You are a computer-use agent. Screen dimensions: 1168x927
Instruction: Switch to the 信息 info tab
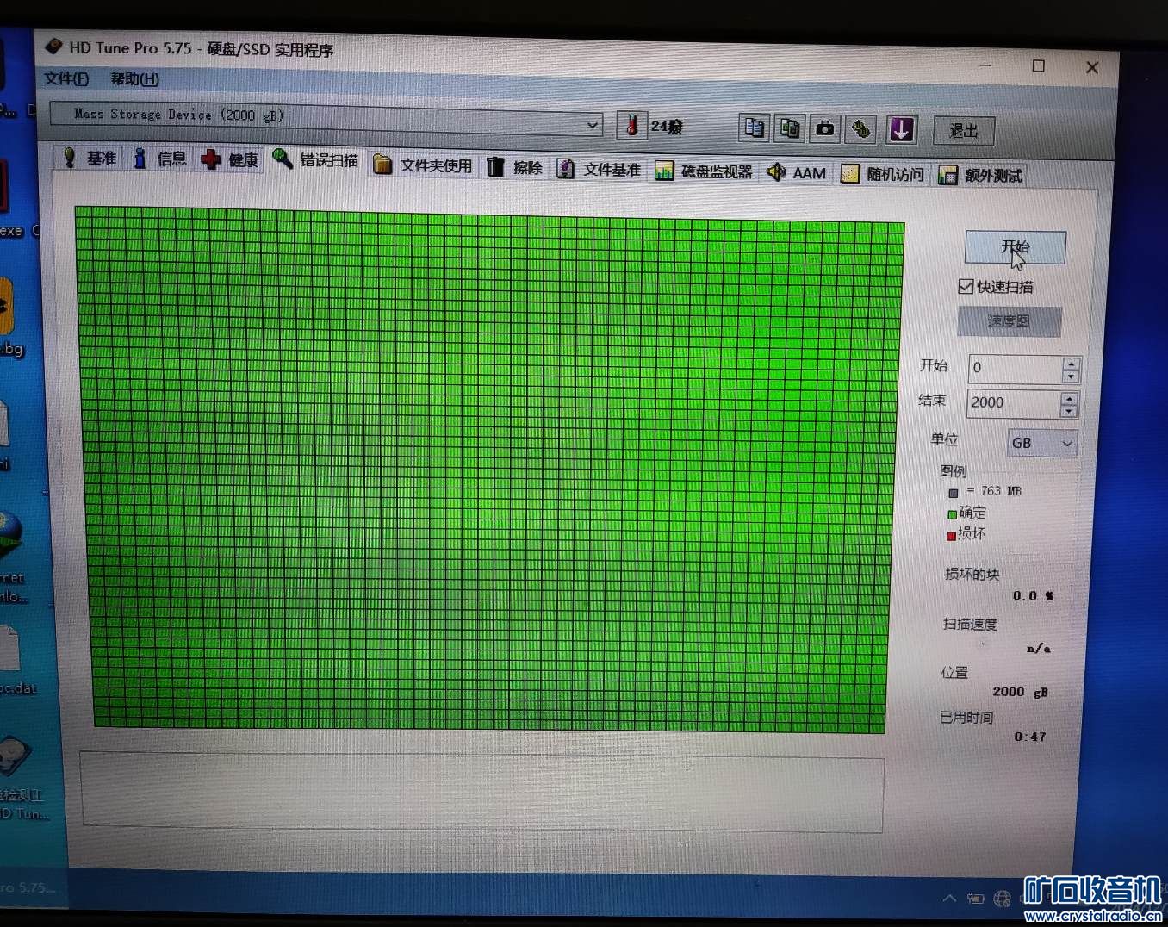pyautogui.click(x=159, y=159)
